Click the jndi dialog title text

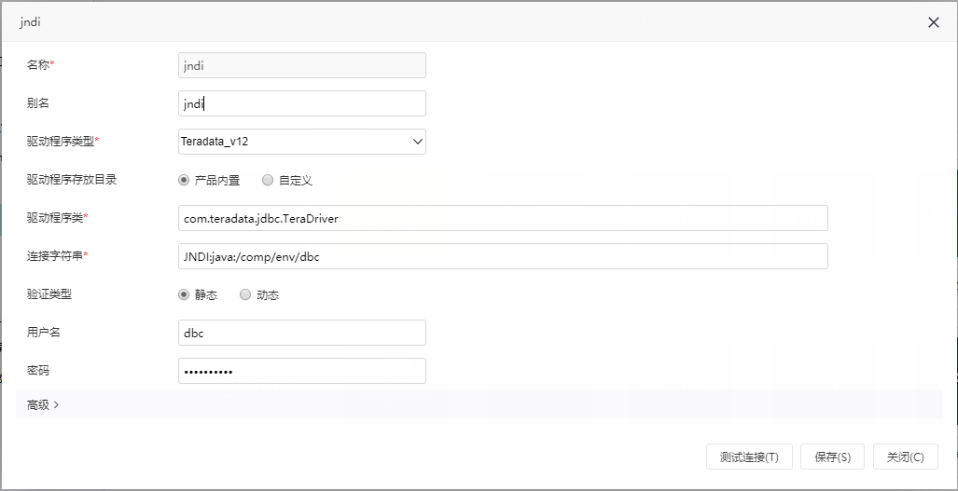coord(30,22)
